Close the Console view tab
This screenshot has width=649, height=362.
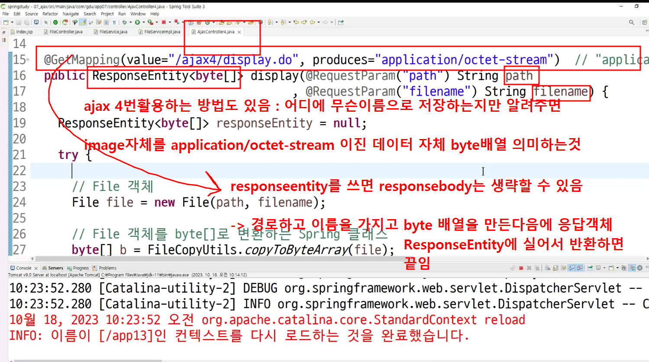coord(36,268)
